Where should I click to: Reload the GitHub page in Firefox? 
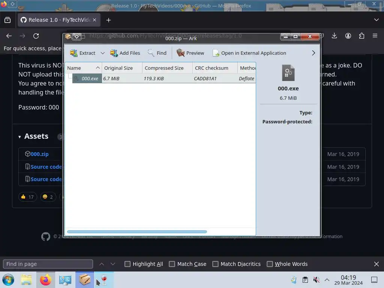click(36, 36)
